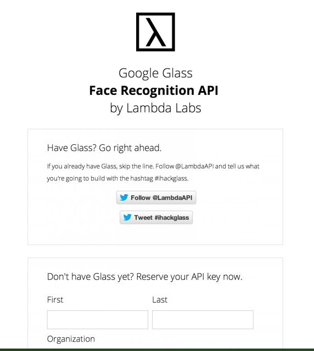Click the "Reserve your API key now" heading
Image resolution: width=314 pixels, height=351 pixels.
click(x=189, y=277)
